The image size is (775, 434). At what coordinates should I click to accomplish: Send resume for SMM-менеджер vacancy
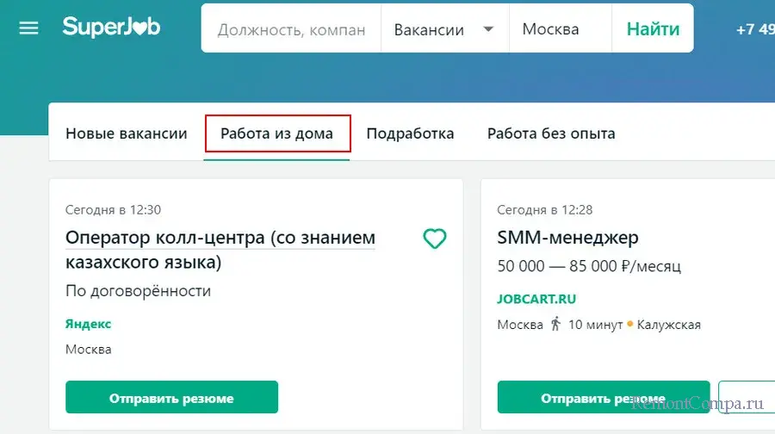tap(603, 398)
